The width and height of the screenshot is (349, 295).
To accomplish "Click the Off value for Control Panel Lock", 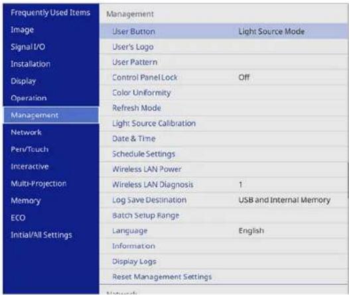I will (244, 78).
